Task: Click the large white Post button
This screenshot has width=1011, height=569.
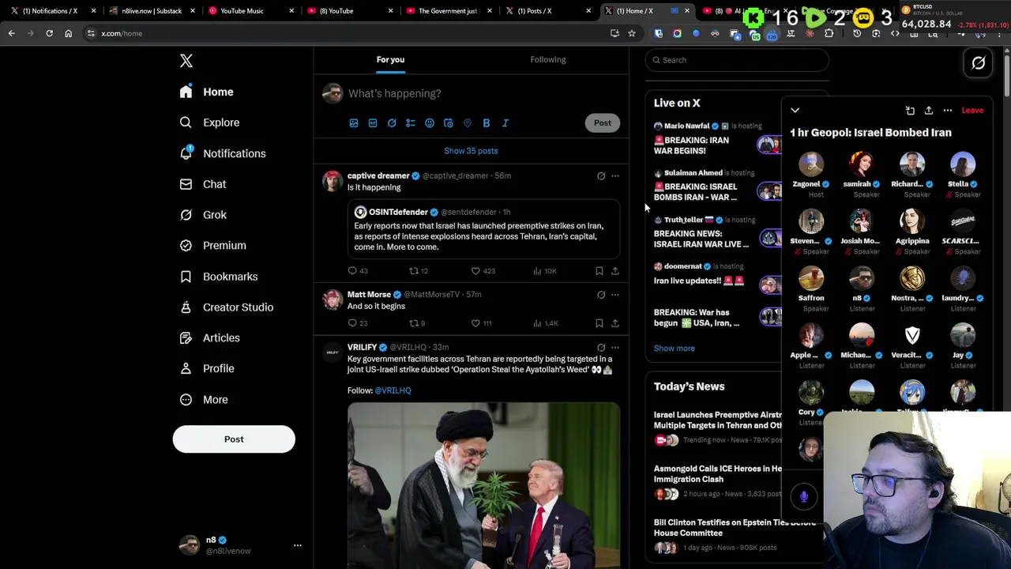Action: (234, 439)
